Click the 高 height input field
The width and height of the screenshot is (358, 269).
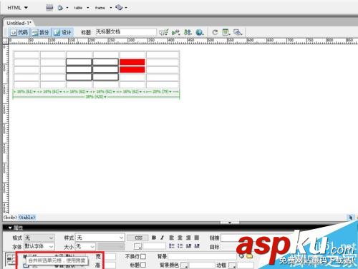(x=110, y=265)
